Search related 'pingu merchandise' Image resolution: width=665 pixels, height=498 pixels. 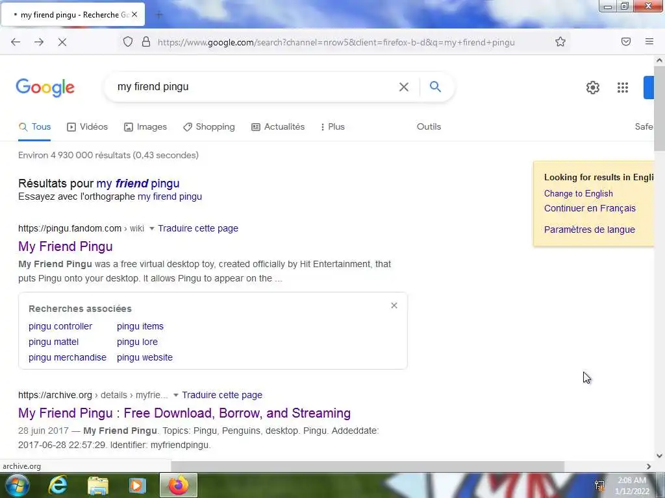pos(68,357)
